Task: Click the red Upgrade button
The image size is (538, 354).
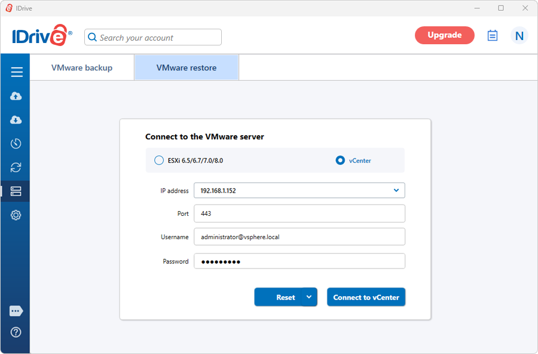Action: [445, 35]
